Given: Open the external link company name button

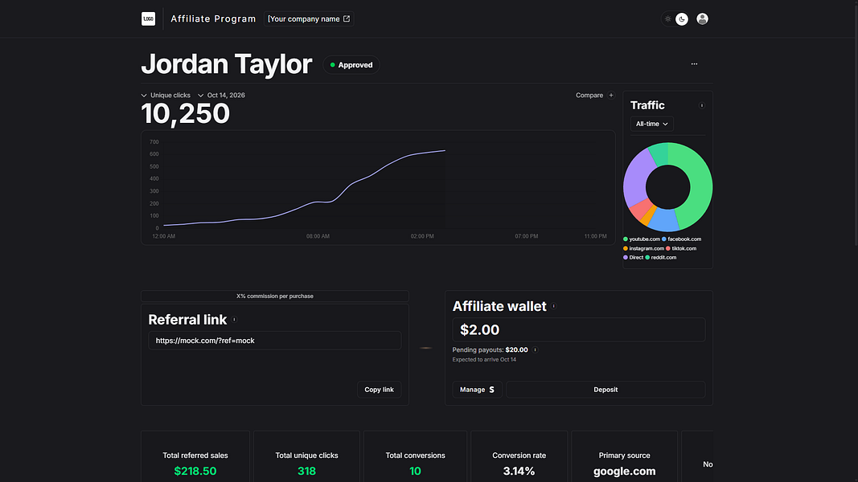Looking at the screenshot, I should pyautogui.click(x=309, y=18).
